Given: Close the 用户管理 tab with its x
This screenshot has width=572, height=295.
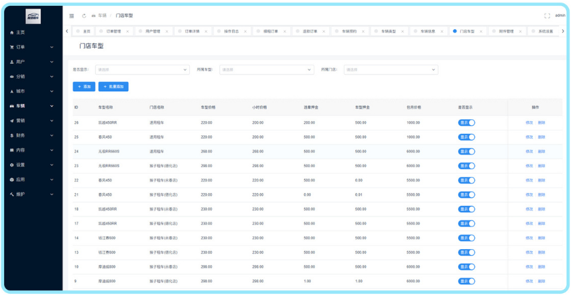Looking at the screenshot, I should coord(167,31).
